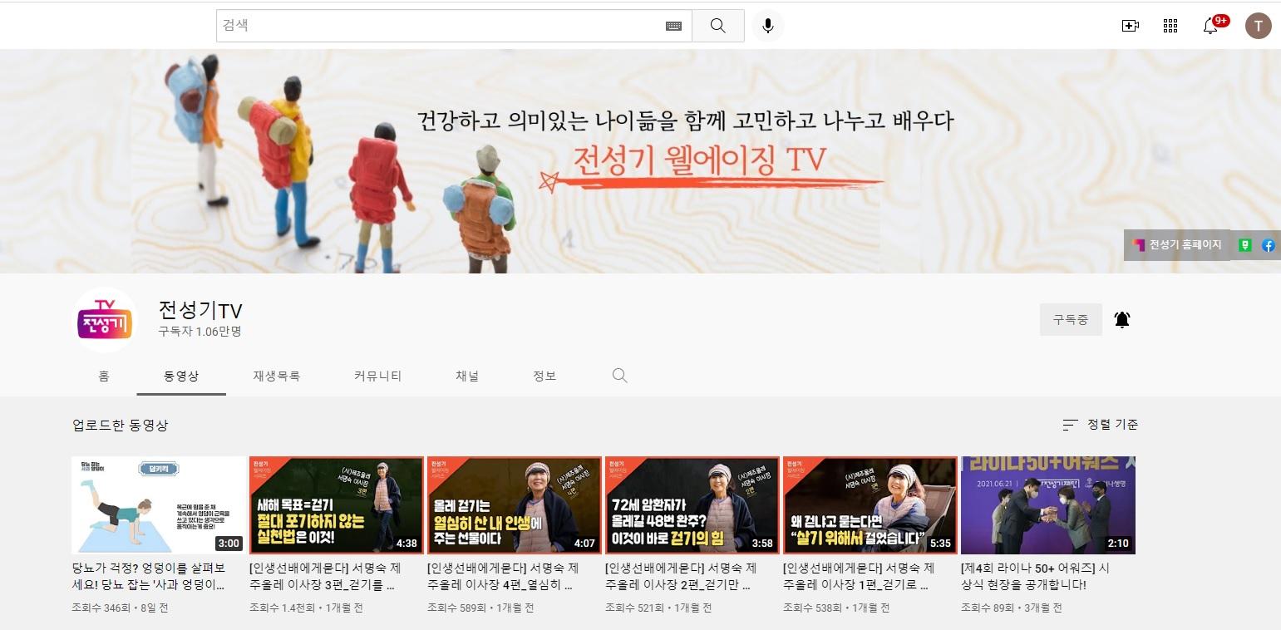Open the 전성기 홈페이지 banner link
This screenshot has width=1281, height=630.
click(1177, 245)
